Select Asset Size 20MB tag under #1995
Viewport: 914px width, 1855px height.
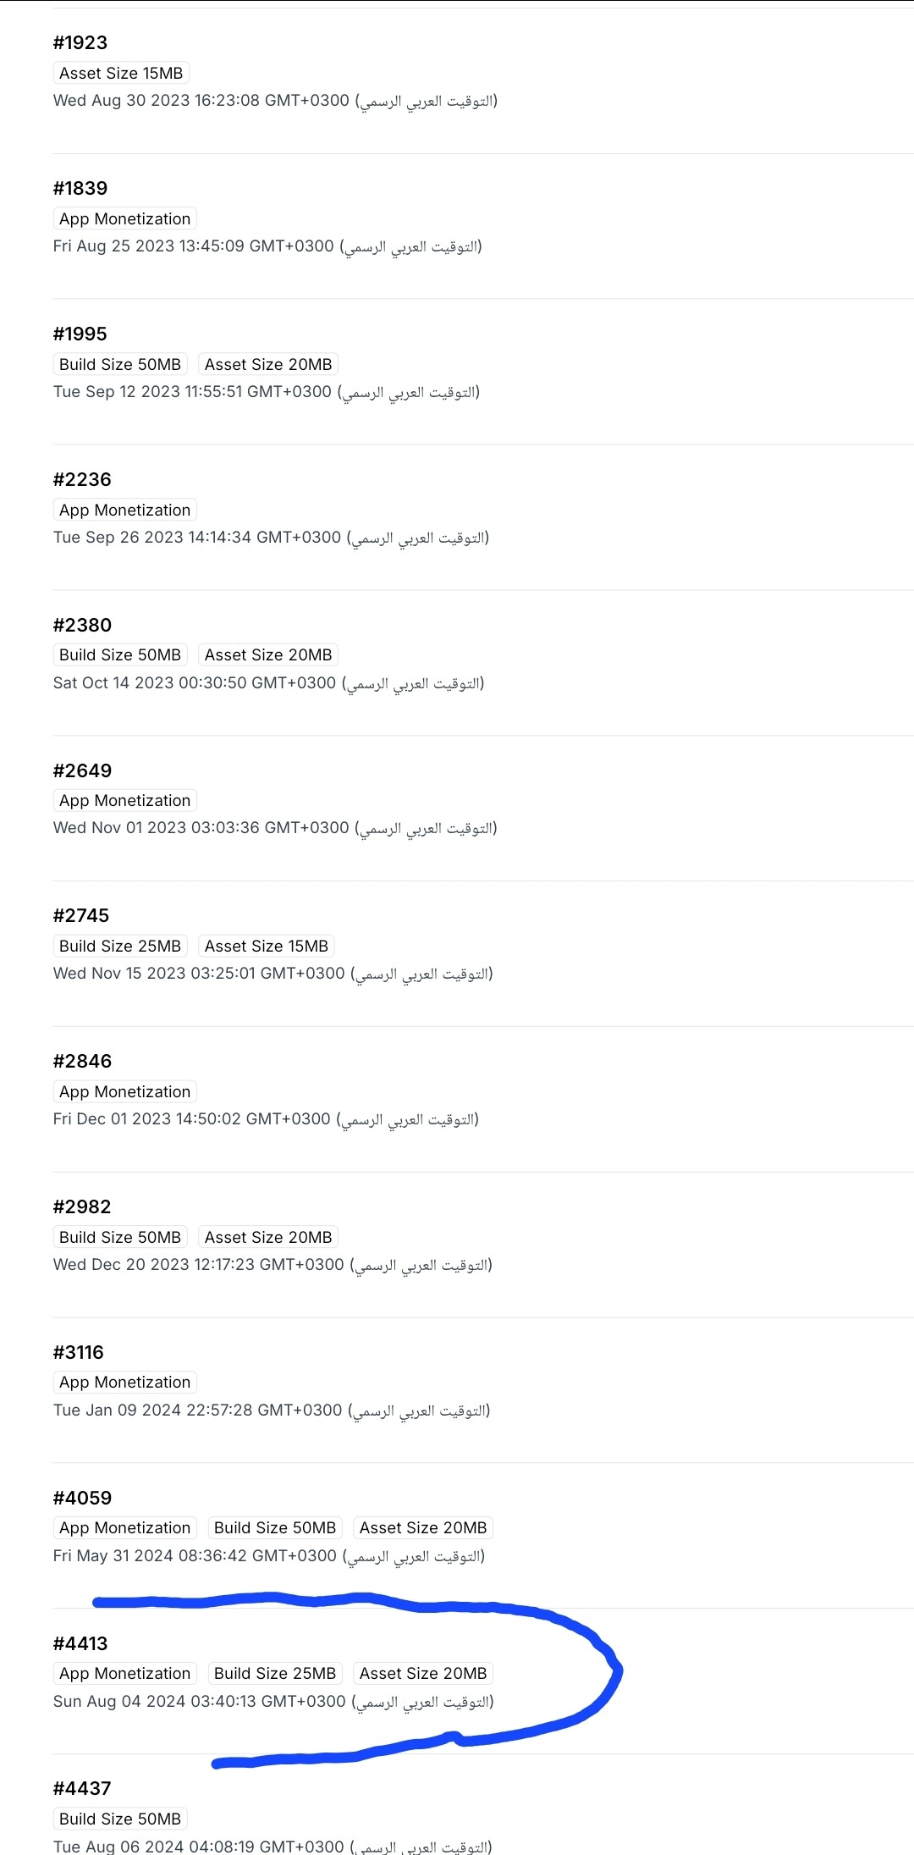[268, 365]
